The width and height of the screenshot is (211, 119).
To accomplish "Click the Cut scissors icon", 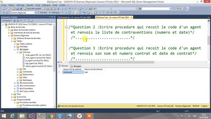I will click(x=58, y=9).
